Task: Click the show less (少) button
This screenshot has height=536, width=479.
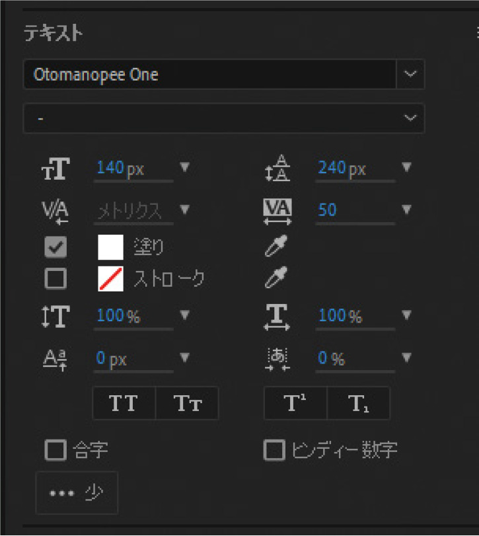Action: coord(77,493)
